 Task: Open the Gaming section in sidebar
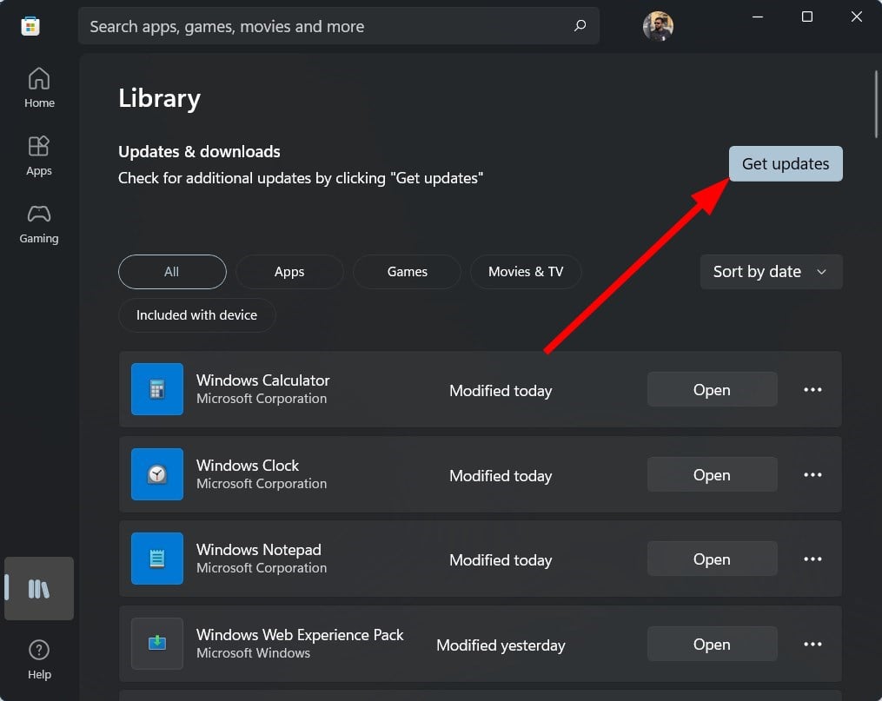[39, 224]
